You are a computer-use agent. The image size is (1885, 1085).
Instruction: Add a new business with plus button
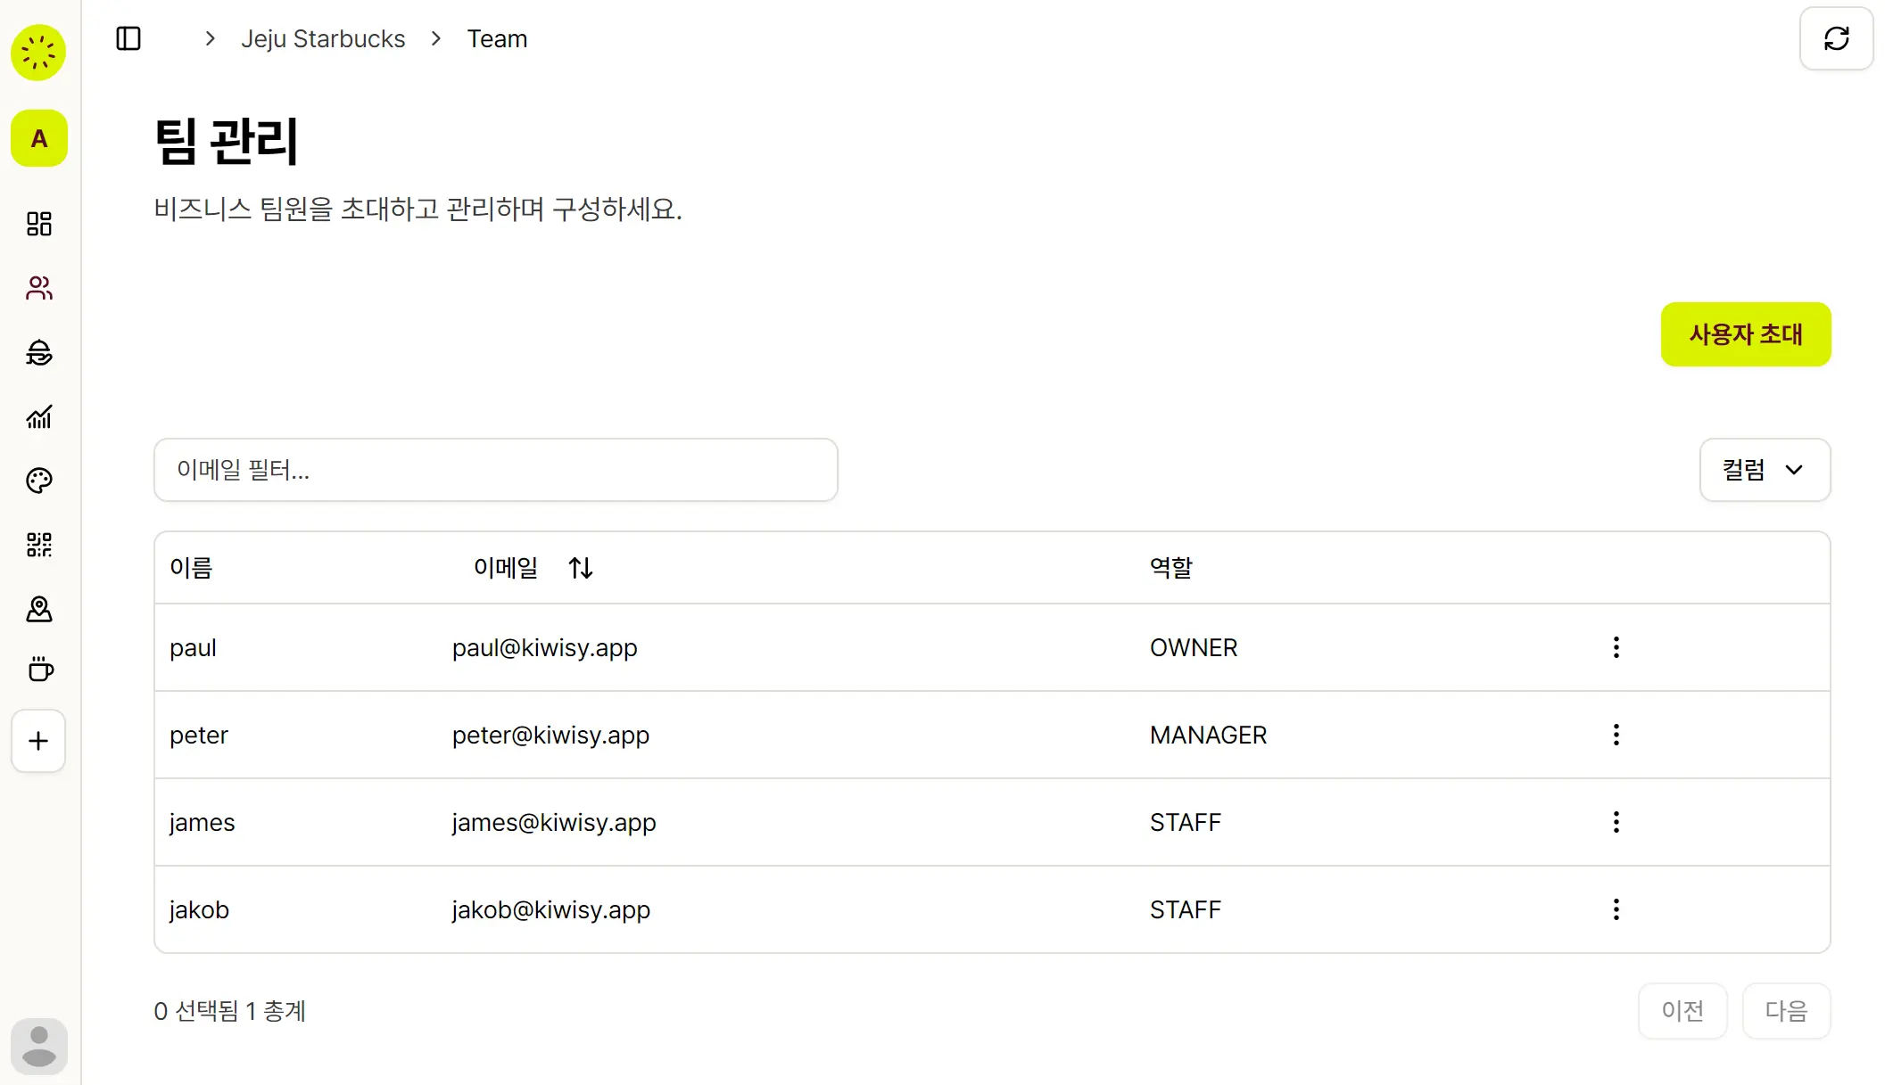coord(38,741)
